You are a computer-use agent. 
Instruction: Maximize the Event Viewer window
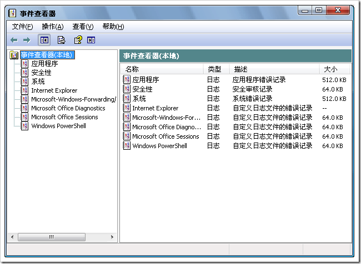(x=319, y=11)
